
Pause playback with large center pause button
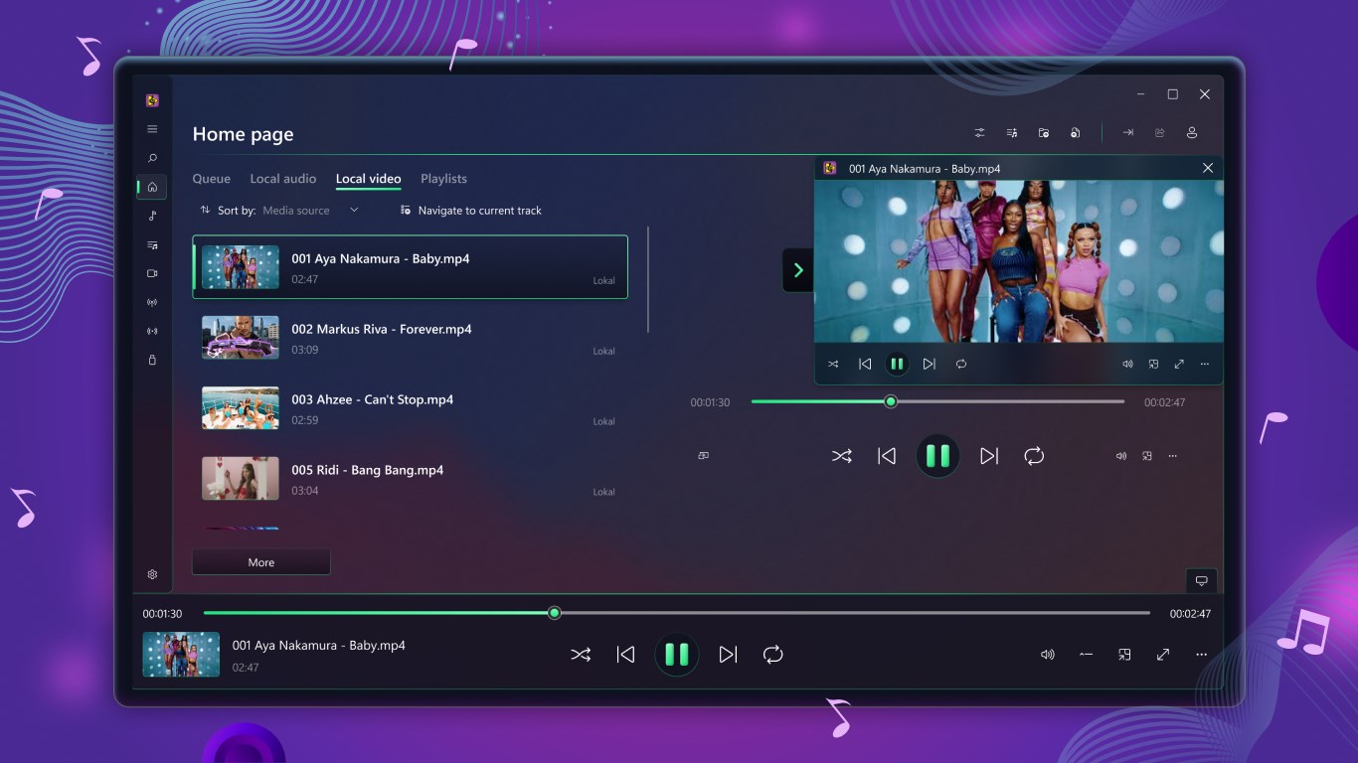click(x=937, y=456)
